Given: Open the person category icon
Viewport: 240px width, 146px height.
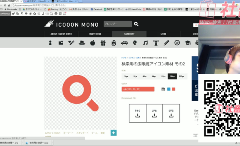Looking at the screenshot, I should [50, 43].
